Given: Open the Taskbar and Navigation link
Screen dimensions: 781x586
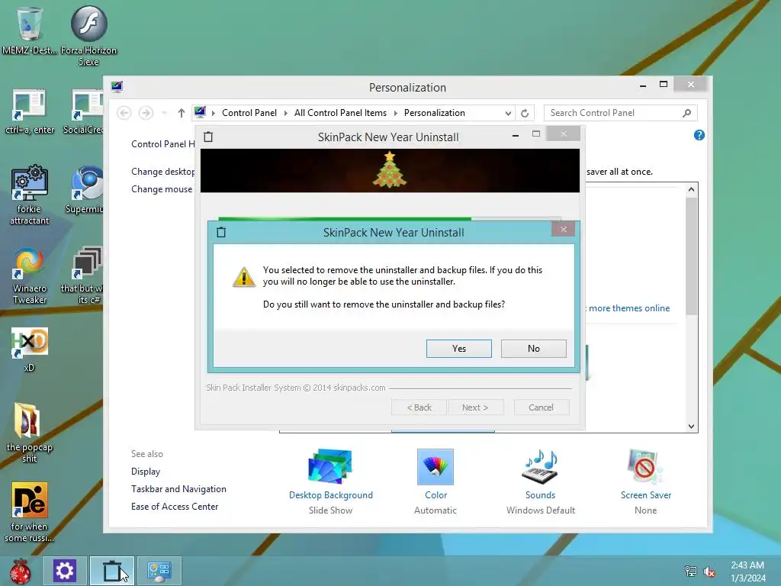Looking at the screenshot, I should tap(178, 489).
